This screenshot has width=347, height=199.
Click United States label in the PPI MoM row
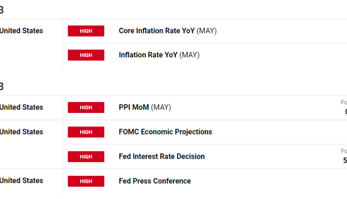21,107
